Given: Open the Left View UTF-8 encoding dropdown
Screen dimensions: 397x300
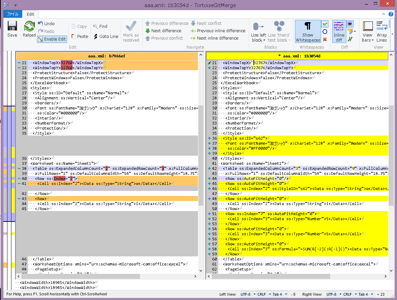Looking at the screenshot, I should (248, 294).
